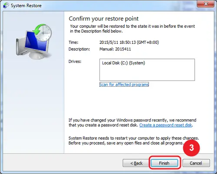Screen dimensions: 217x174
Task: Go to the previous step with Back
Action: (x=136, y=163)
